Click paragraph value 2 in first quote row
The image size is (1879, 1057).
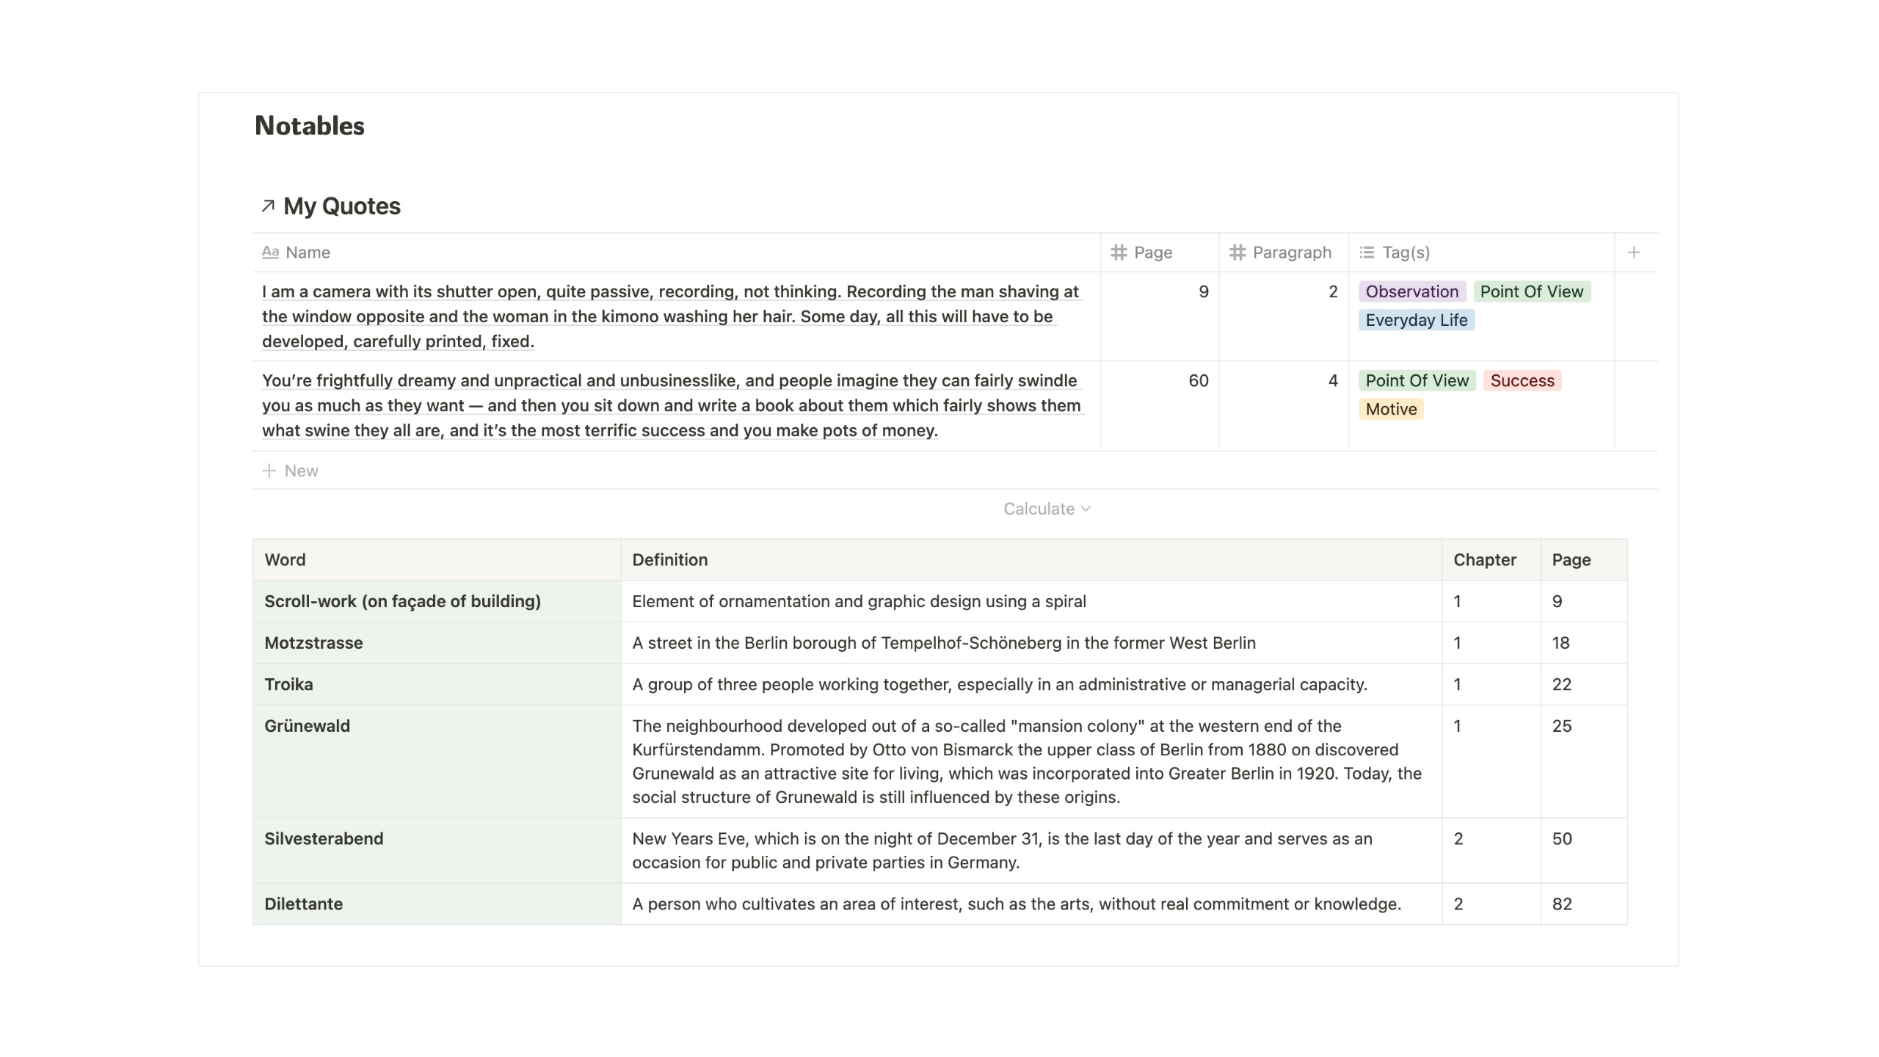(x=1333, y=291)
